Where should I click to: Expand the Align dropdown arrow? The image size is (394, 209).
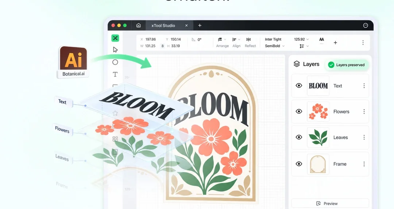pyautogui.click(x=239, y=39)
